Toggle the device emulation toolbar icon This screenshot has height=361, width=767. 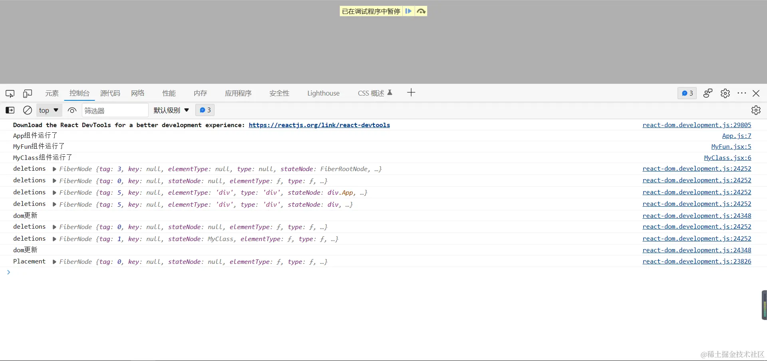(27, 93)
